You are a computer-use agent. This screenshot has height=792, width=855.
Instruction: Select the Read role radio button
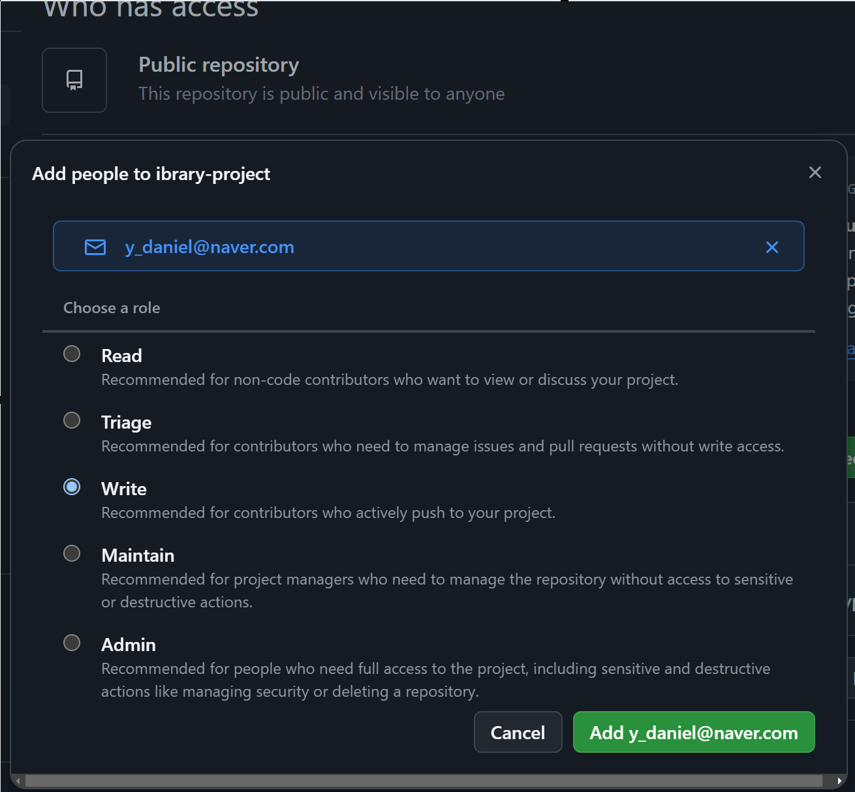72,354
